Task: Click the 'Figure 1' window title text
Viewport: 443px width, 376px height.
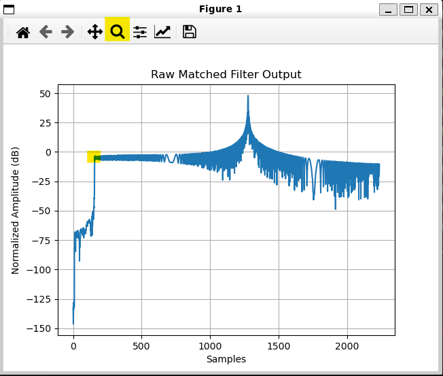Action: click(x=220, y=9)
